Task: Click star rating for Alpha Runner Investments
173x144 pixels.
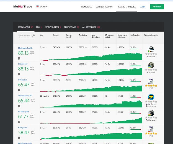Action: (151, 102)
